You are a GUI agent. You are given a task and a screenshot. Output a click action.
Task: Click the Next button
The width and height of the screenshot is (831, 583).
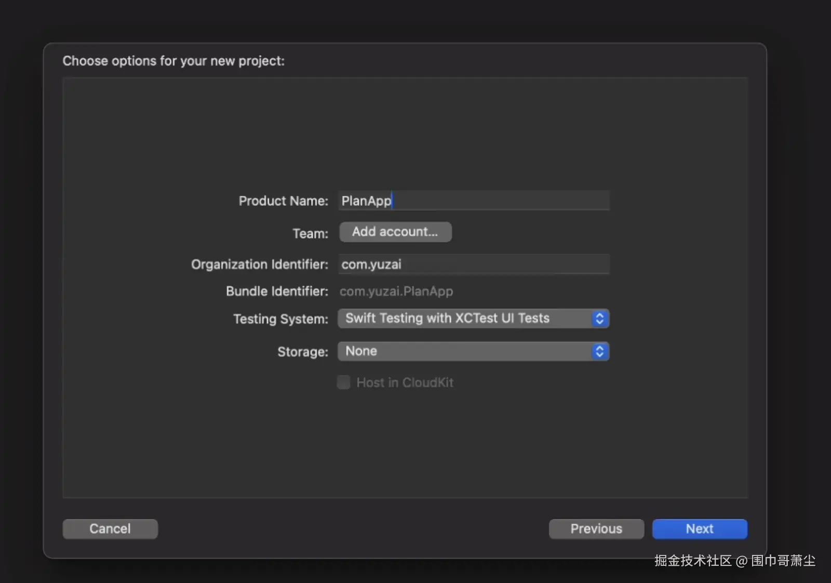coord(699,529)
